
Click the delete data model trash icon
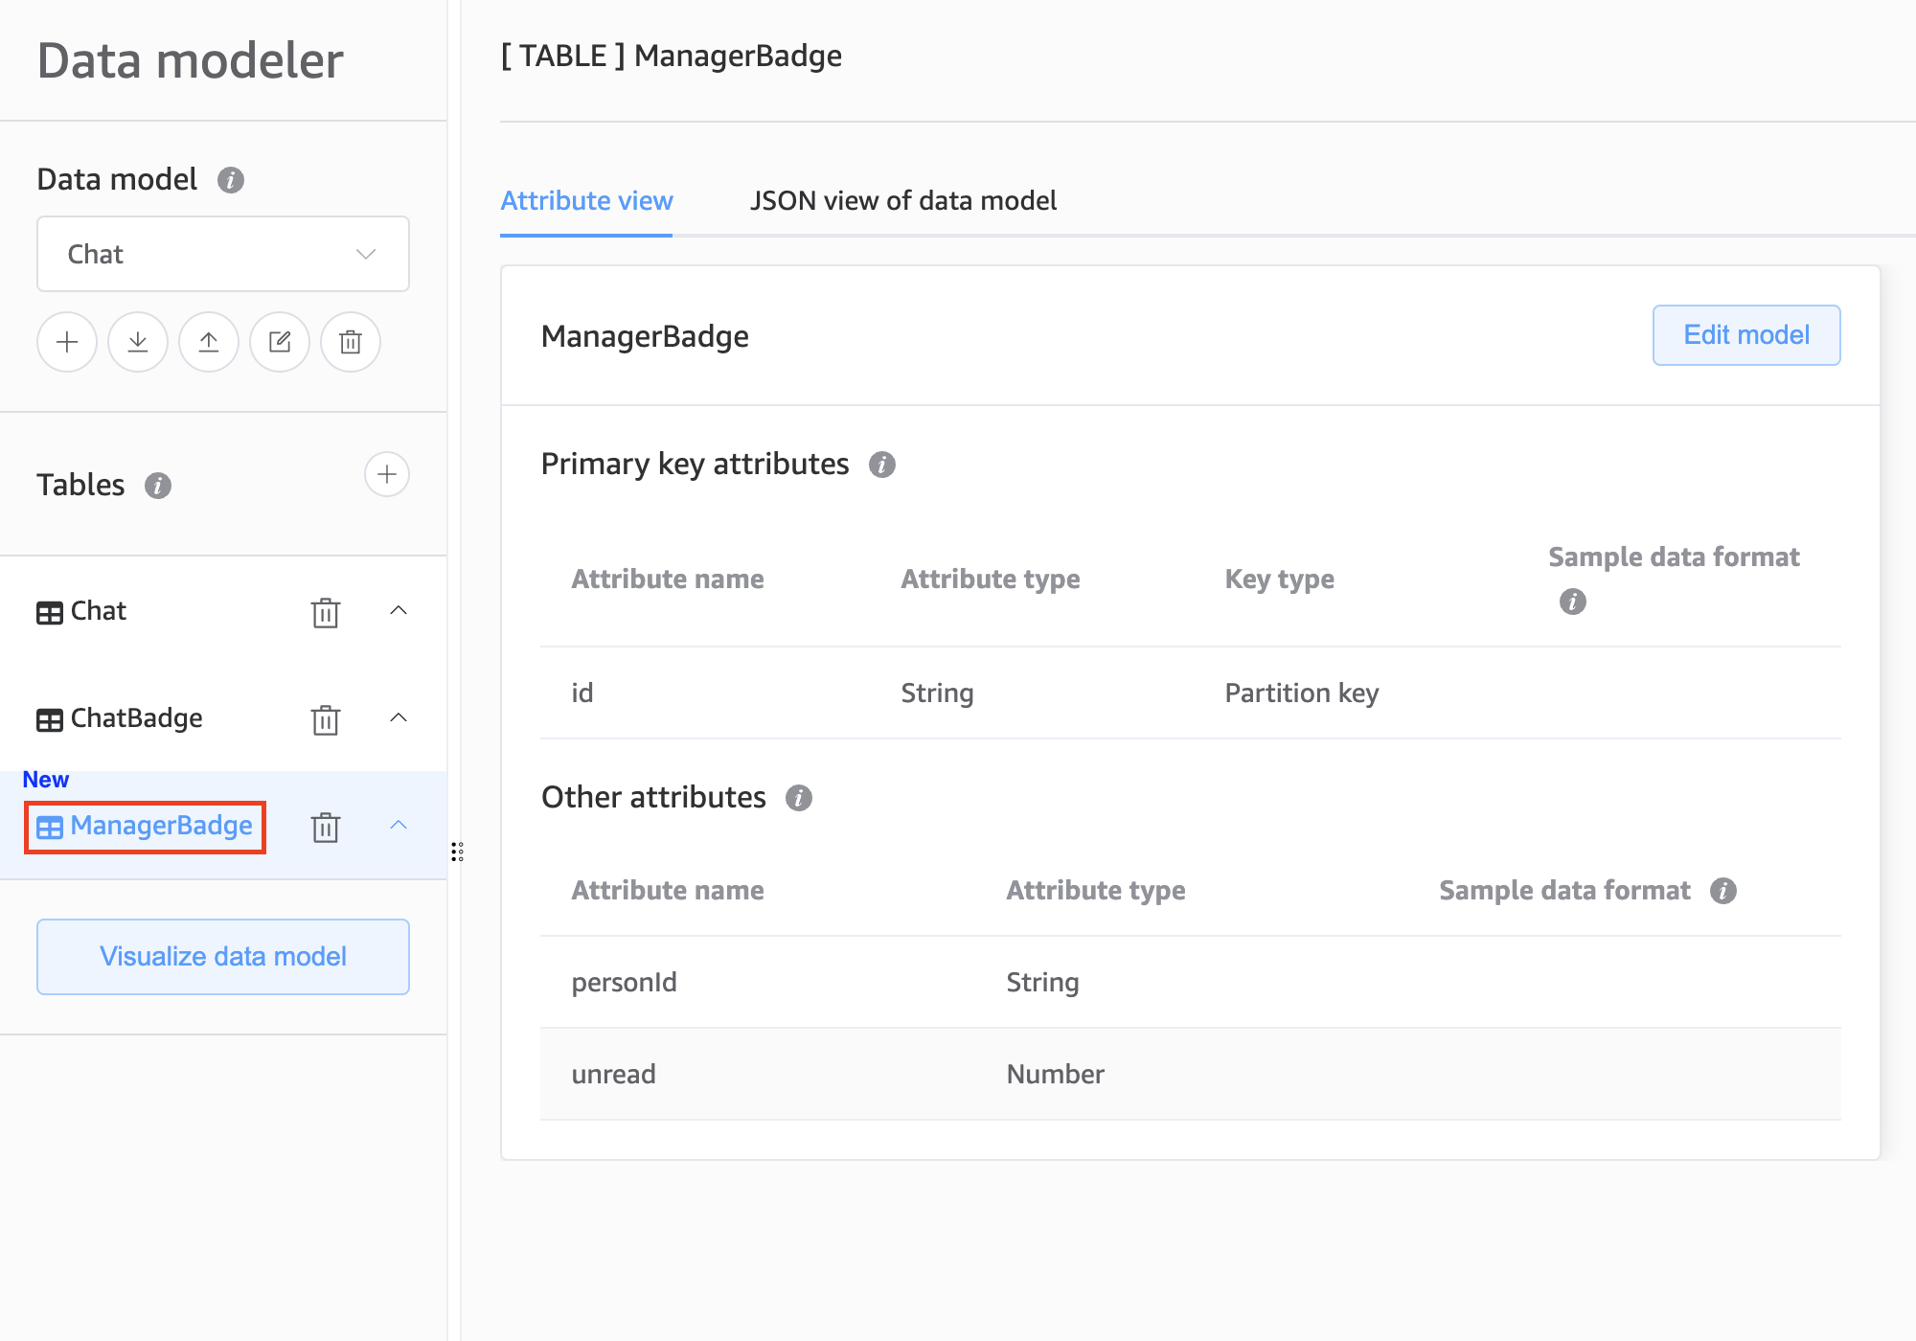click(x=351, y=342)
